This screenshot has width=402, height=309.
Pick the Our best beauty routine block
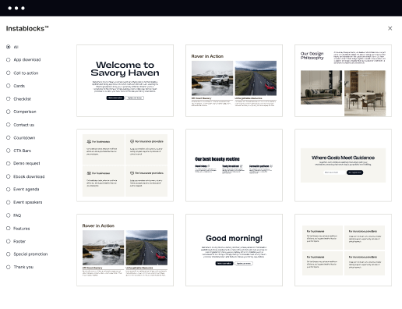[234, 165]
